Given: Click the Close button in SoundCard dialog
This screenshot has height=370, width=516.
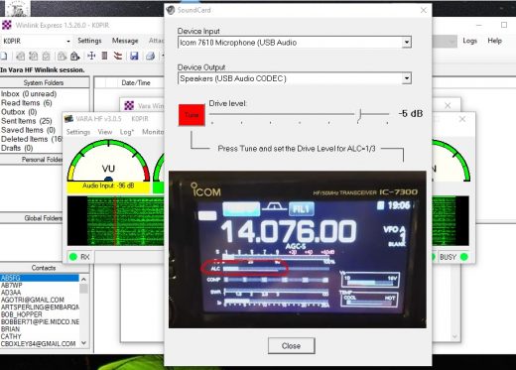Looking at the screenshot, I should pyautogui.click(x=291, y=346).
